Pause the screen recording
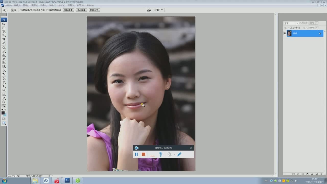Screen dimensions: 327x184 click(x=136, y=154)
